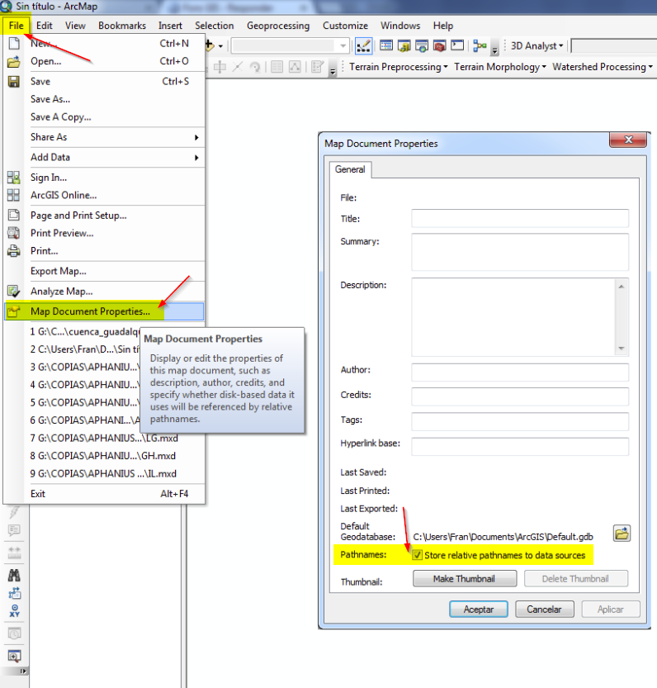The width and height of the screenshot is (657, 688).
Task: Click the Add Data toolbar icon
Action: [210, 45]
